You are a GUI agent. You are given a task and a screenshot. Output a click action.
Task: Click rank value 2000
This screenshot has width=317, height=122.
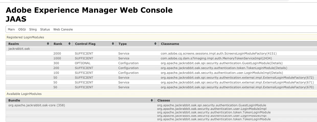click(57, 54)
